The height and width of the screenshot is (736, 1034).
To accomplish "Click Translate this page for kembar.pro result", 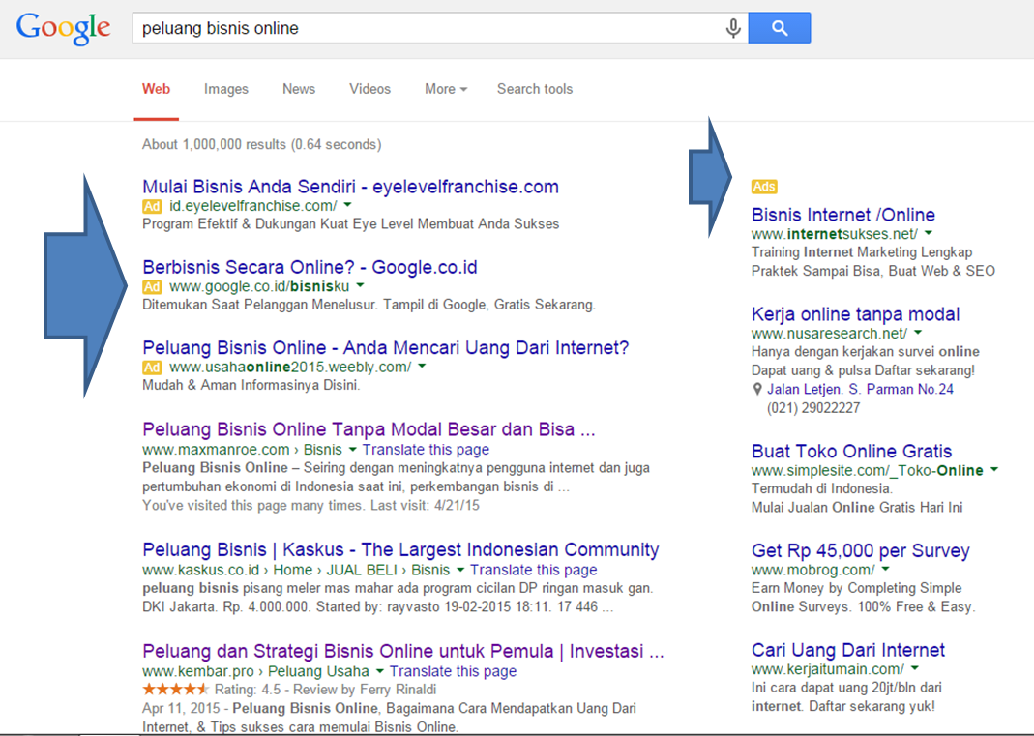I will (x=453, y=671).
